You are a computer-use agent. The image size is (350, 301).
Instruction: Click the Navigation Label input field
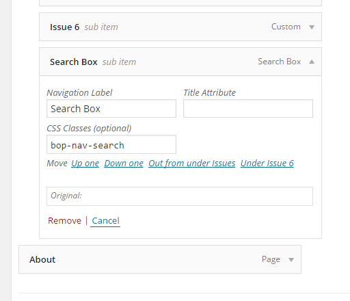pyautogui.click(x=111, y=109)
